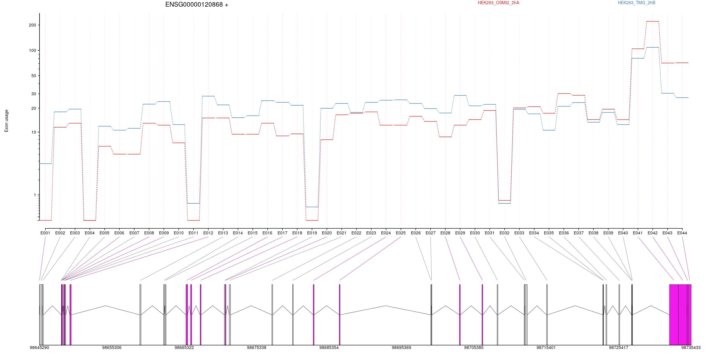Click exon label E011
The image size is (724, 362).
(193, 233)
